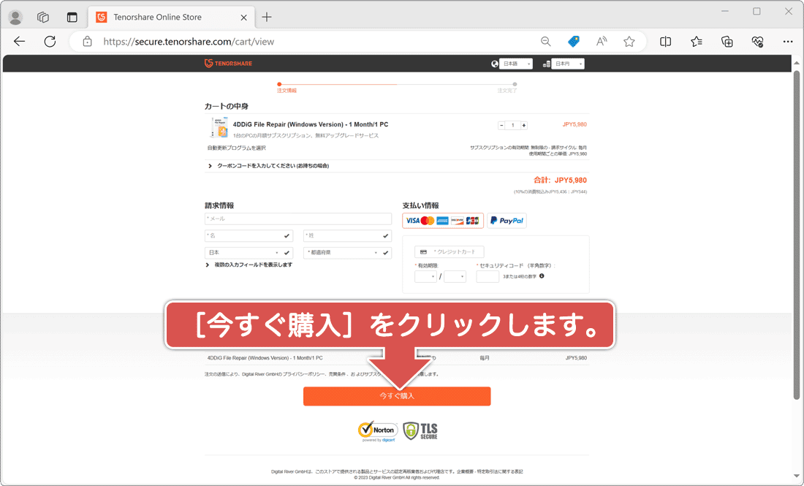Click the 今すぐ購入 purchase button

tap(397, 396)
